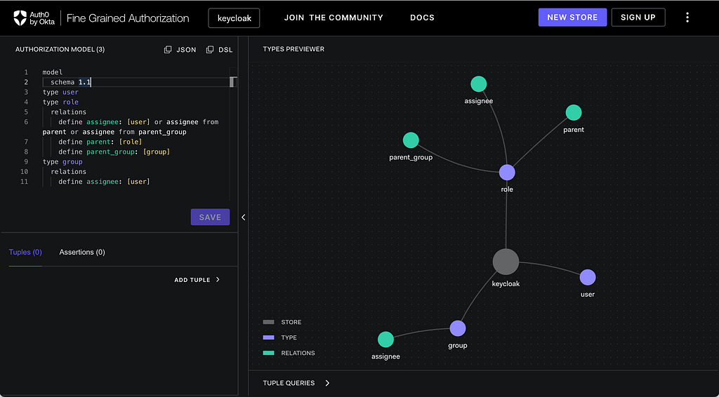Select the user type node
719x397 pixels.
pyautogui.click(x=588, y=277)
